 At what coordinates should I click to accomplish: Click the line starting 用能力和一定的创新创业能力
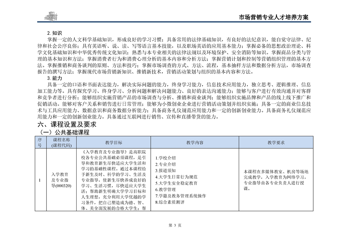pyautogui.click(x=128, y=117)
